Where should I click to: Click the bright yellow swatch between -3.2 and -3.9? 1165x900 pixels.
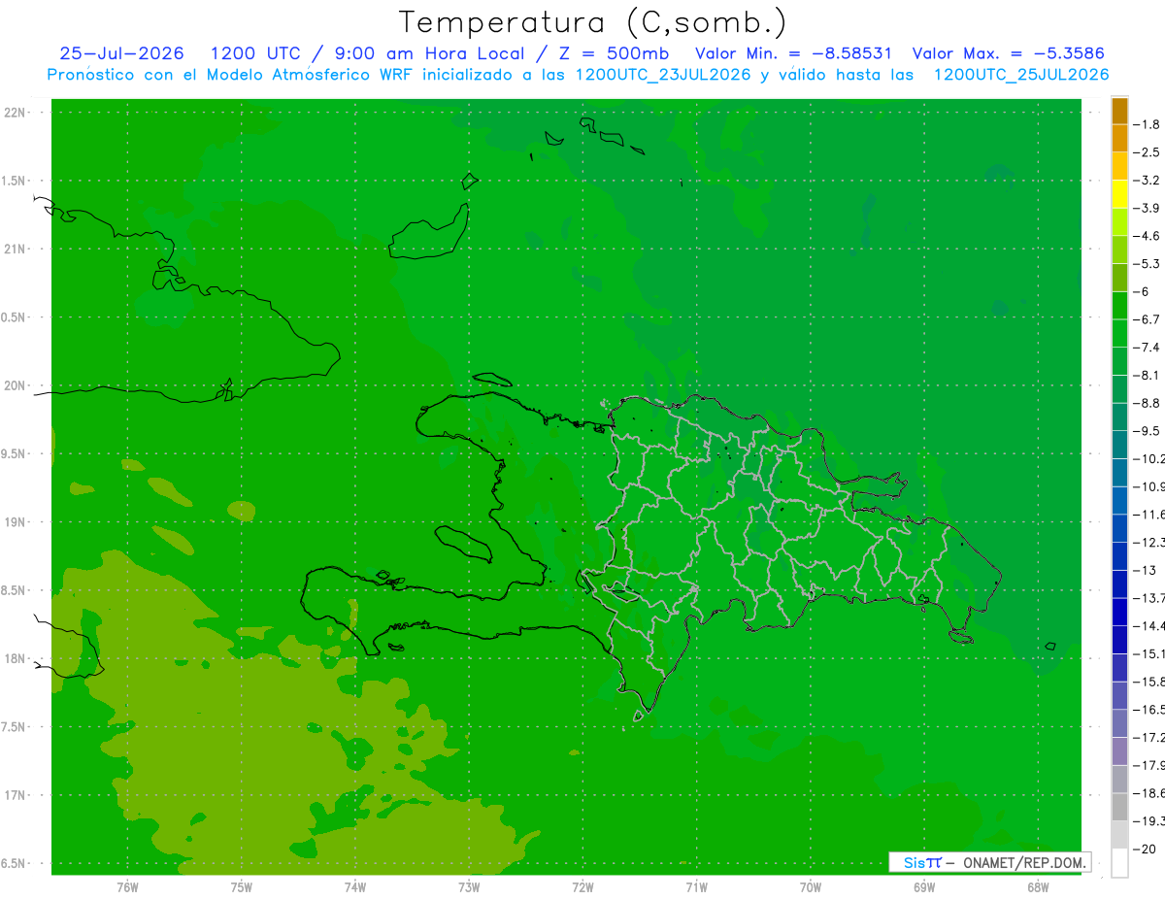click(1119, 194)
